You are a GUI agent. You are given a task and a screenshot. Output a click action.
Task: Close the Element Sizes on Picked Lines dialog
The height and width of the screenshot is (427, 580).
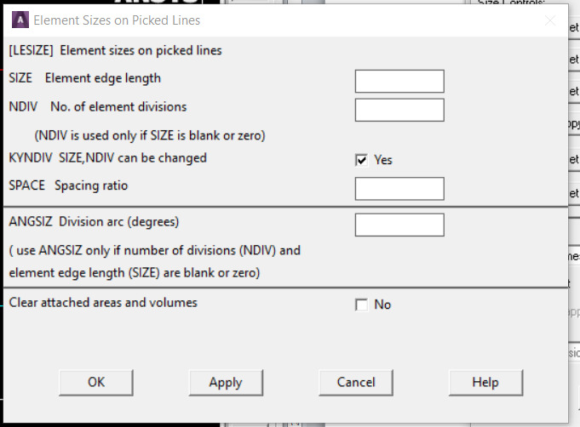[550, 20]
